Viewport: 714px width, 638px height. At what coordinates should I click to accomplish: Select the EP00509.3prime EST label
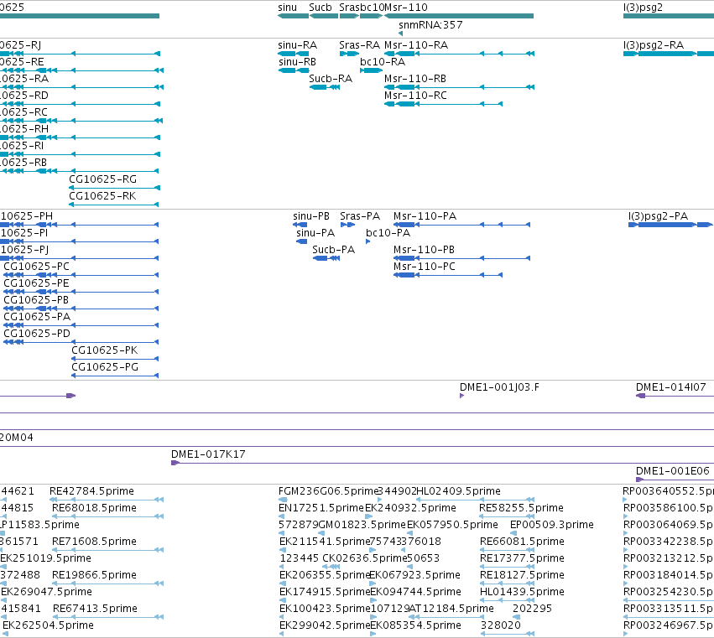click(552, 525)
